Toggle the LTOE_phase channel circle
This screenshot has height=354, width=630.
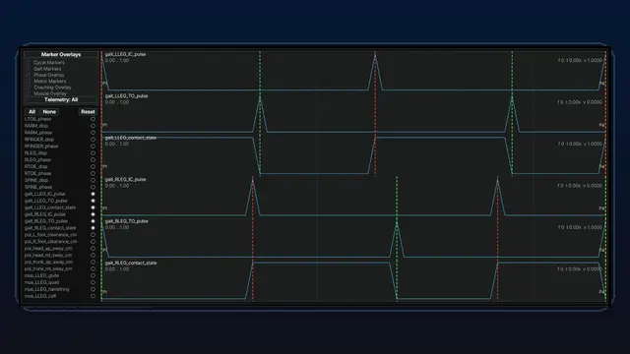[93, 119]
